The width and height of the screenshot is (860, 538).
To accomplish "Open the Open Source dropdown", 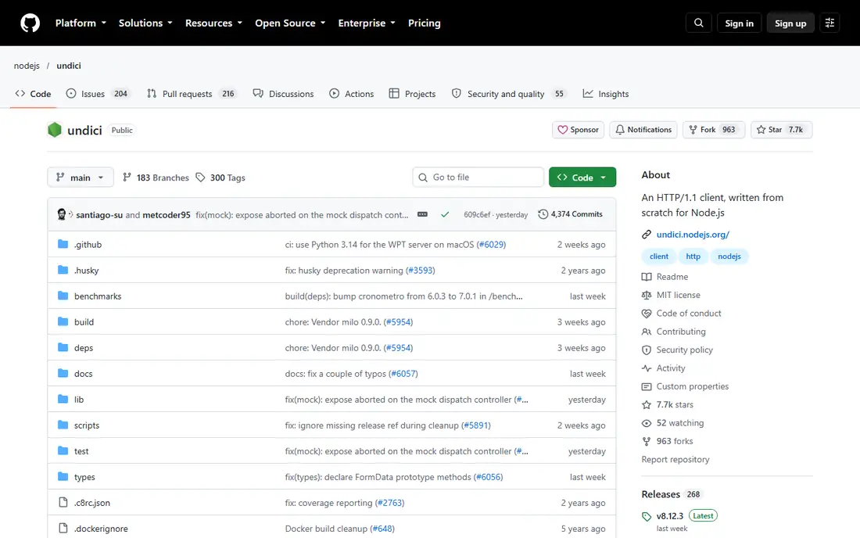I will coord(290,23).
